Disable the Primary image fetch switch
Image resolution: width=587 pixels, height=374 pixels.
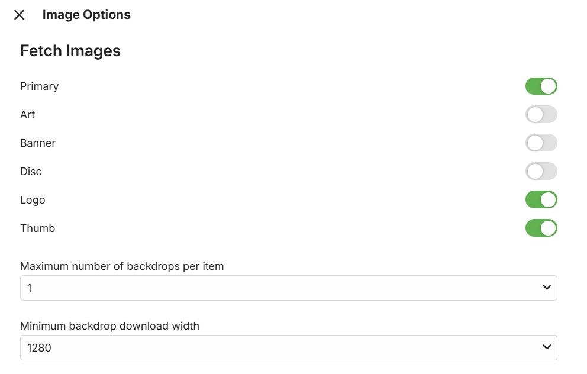(541, 86)
